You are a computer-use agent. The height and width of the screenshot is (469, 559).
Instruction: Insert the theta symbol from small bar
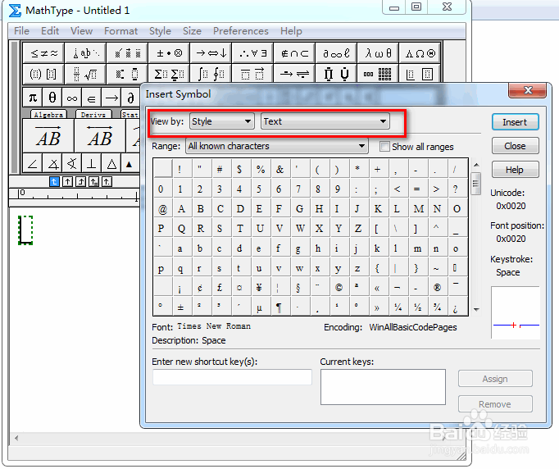click(x=52, y=98)
